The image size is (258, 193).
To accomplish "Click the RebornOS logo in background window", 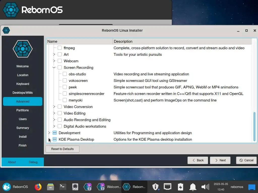I will (x=11, y=10).
